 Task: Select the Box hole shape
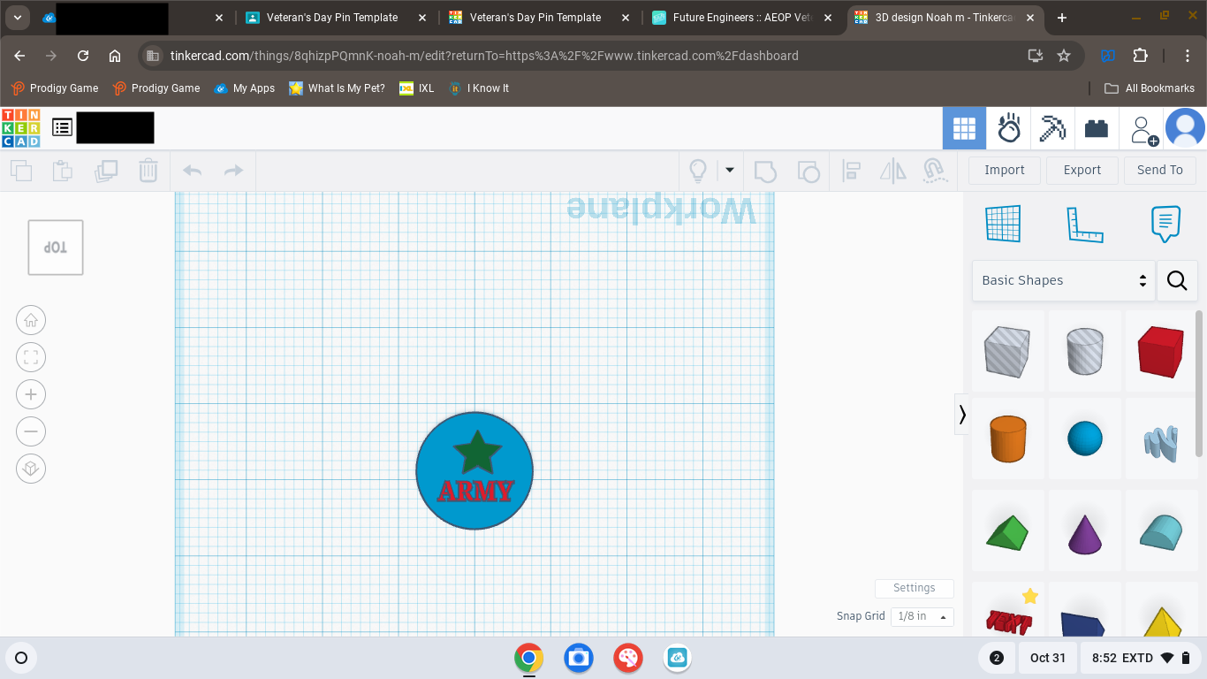1007,351
